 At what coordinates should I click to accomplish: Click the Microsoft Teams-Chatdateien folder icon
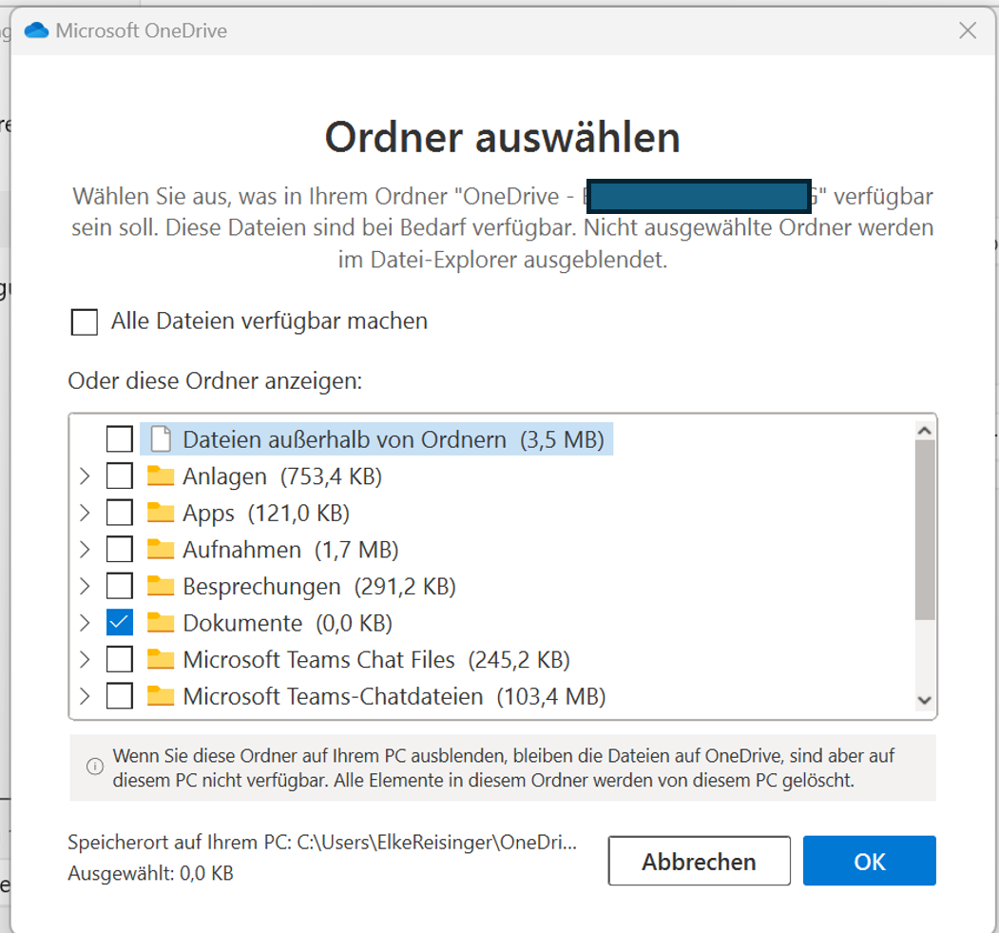(x=161, y=695)
